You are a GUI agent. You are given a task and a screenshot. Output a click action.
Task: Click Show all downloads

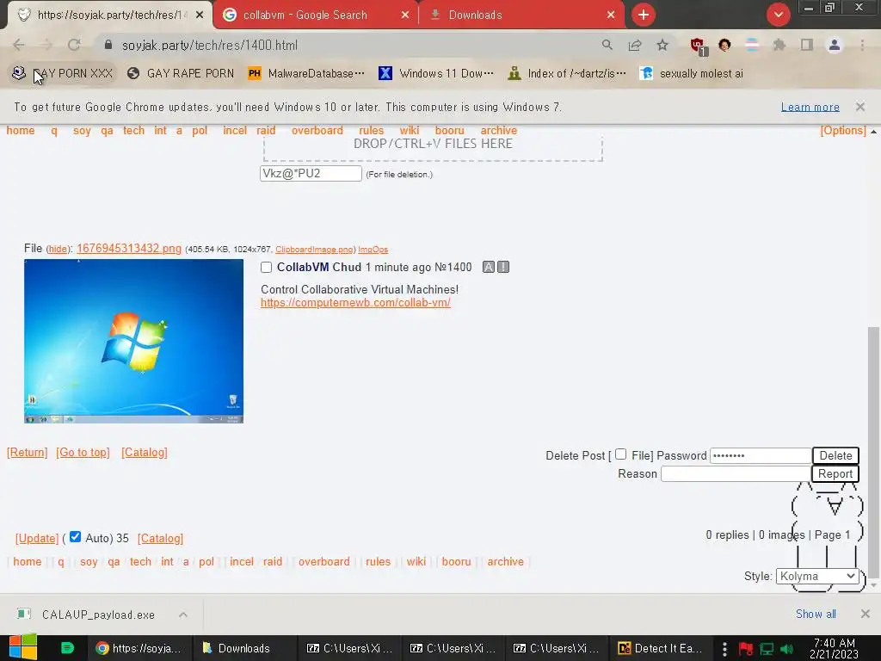(x=816, y=614)
